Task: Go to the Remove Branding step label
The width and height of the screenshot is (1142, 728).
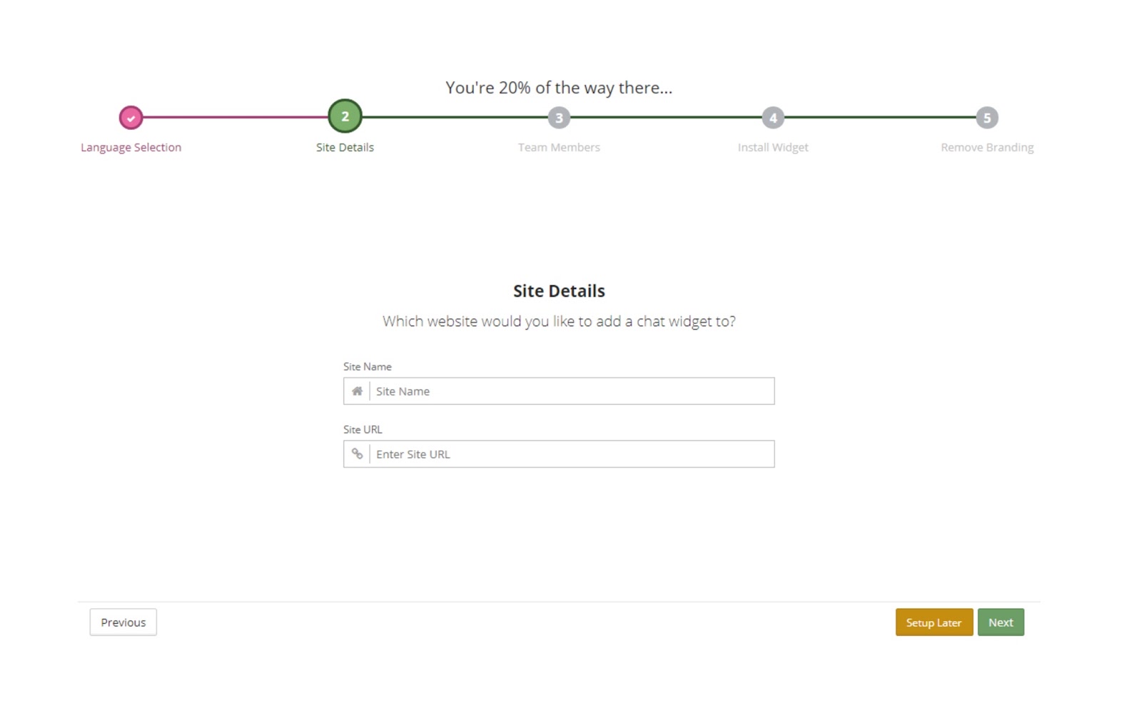Action: (x=986, y=147)
